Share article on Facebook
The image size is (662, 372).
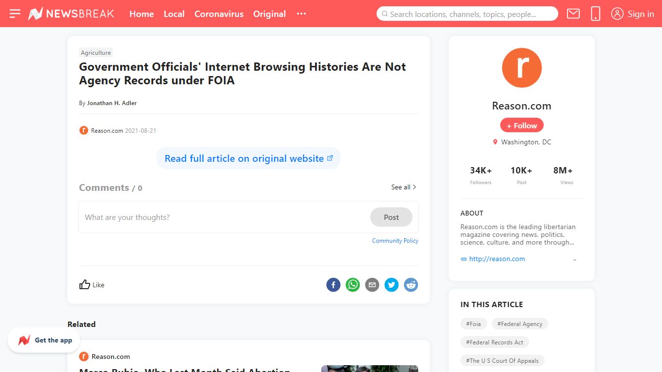(x=333, y=285)
